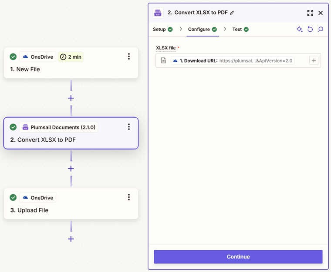Click the green check on Convert XLSX step
The image size is (331, 272).
(x=13, y=127)
